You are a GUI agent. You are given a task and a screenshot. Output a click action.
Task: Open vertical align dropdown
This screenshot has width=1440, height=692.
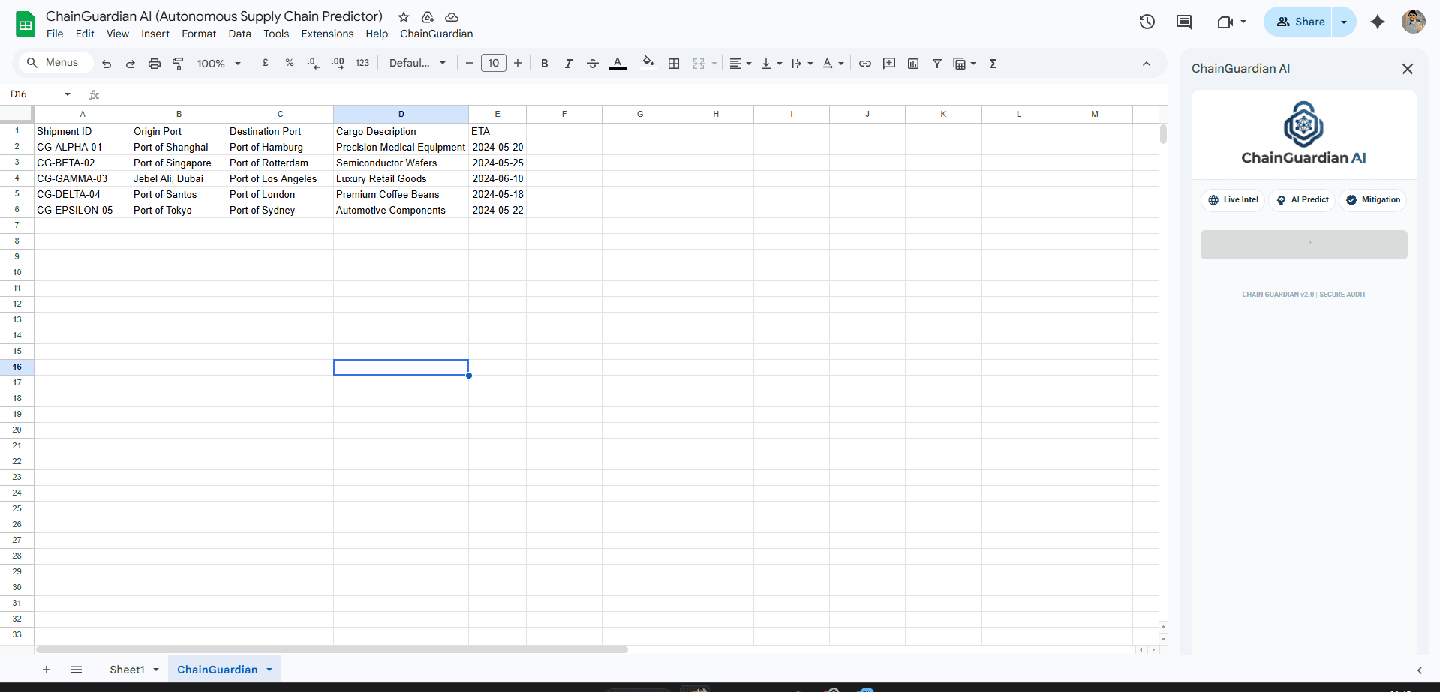coord(771,64)
